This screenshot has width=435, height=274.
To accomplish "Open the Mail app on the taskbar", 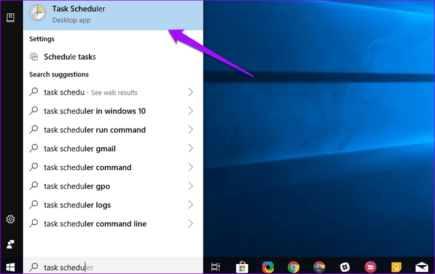I will (422, 267).
